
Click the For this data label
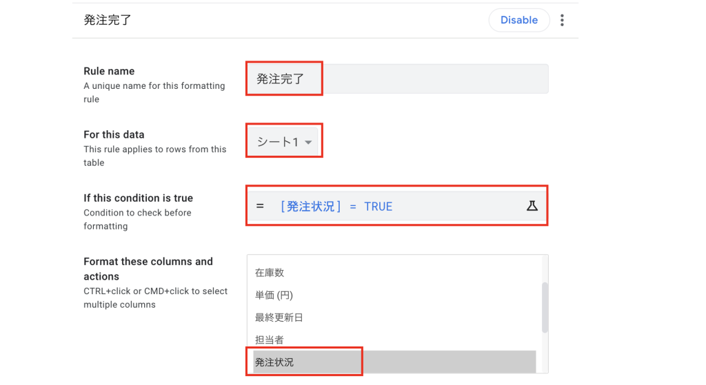[x=114, y=134]
